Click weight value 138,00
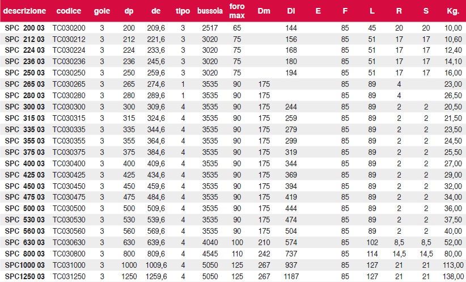This screenshot has height=282, width=466. pyautogui.click(x=452, y=275)
